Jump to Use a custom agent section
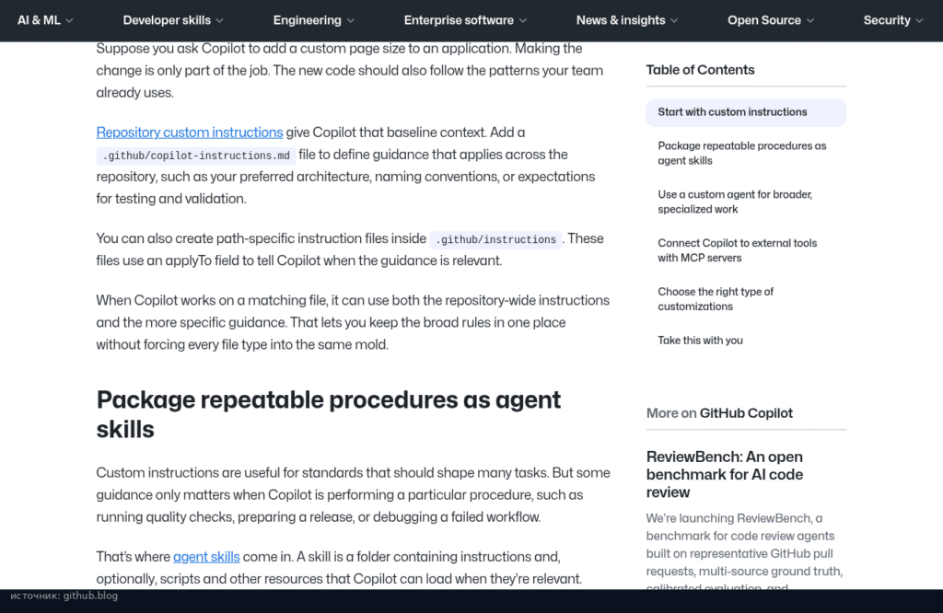Image resolution: width=943 pixels, height=613 pixels. 735,202
